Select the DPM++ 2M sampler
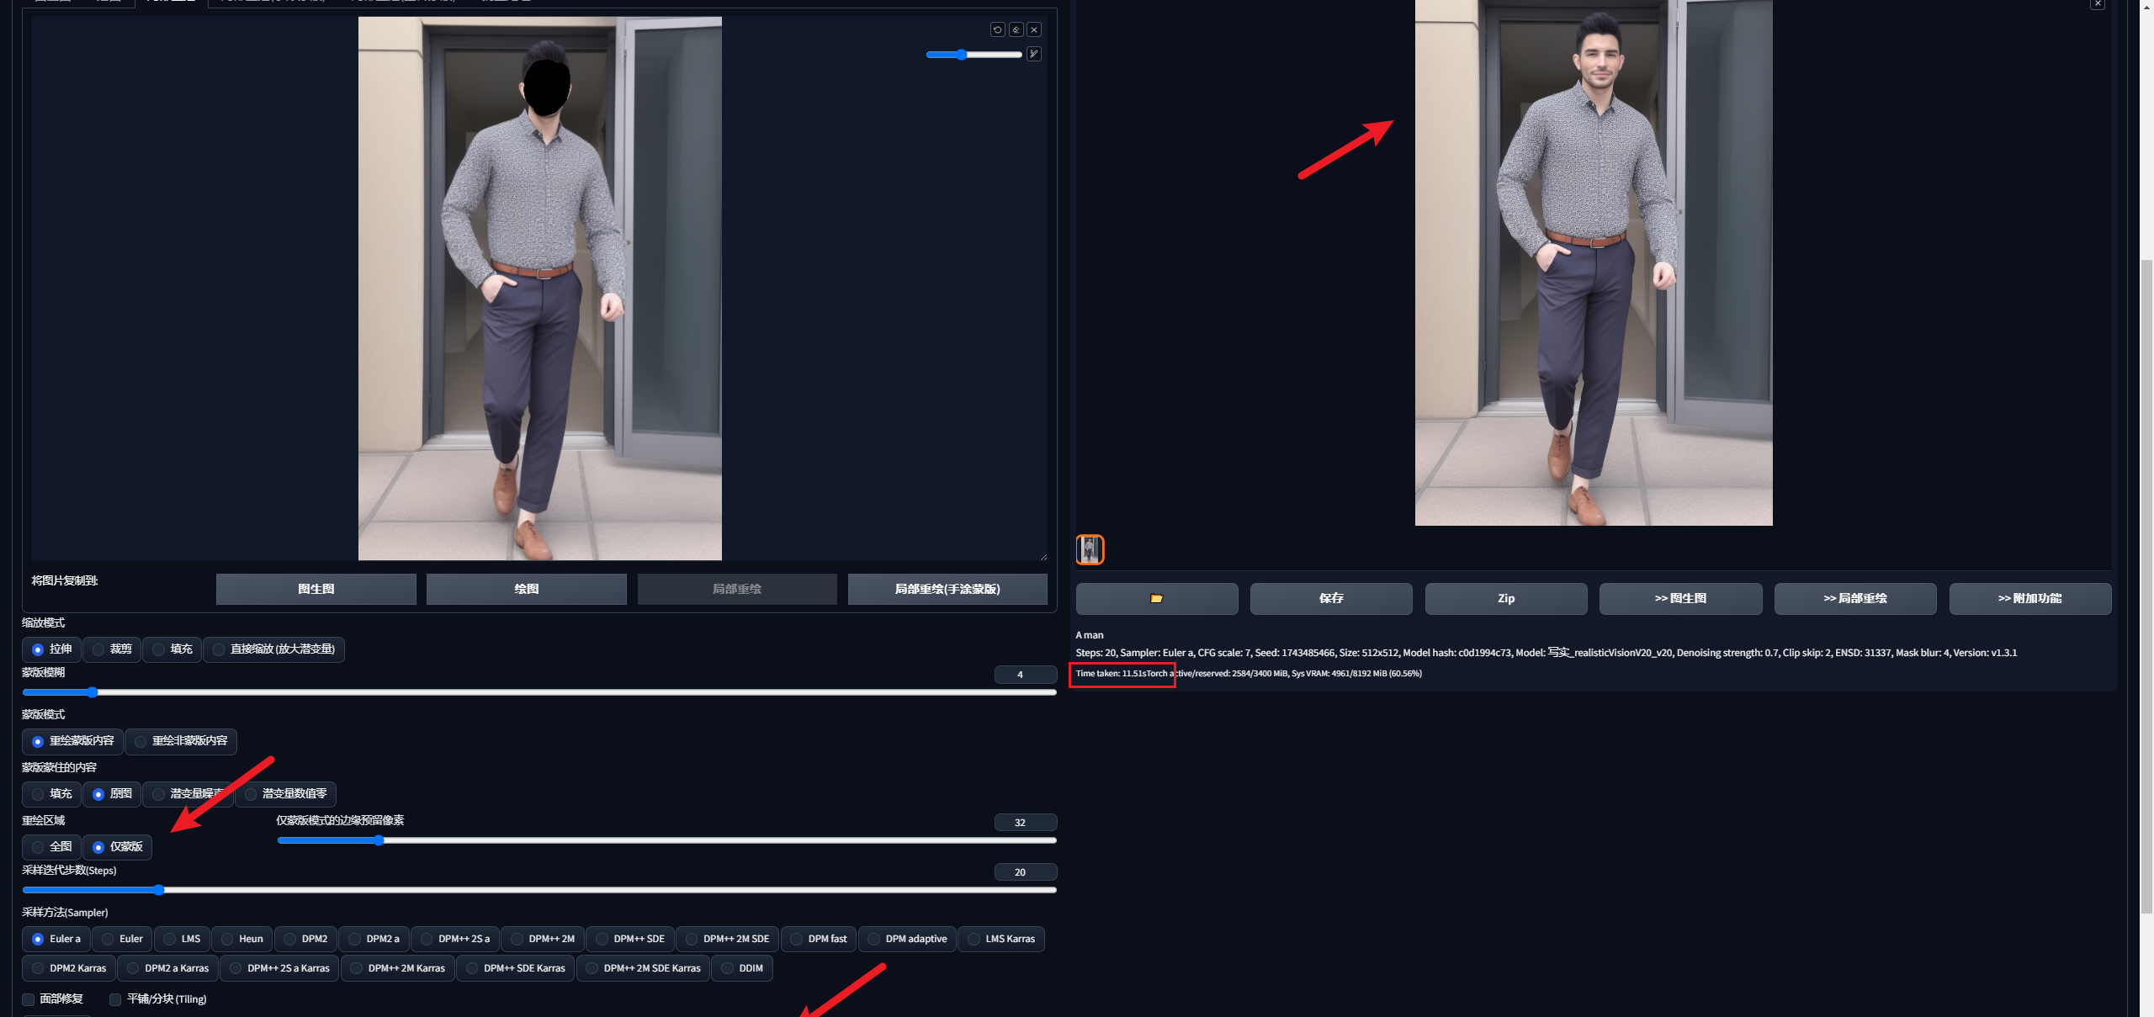Screen dimensions: 2154x1017 pos(543,939)
